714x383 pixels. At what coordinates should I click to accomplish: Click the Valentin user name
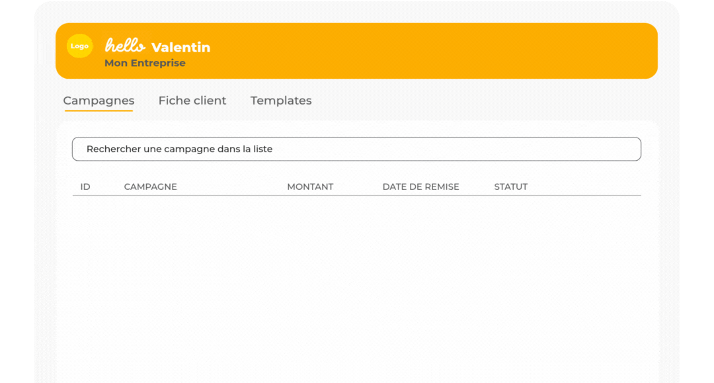click(x=180, y=47)
